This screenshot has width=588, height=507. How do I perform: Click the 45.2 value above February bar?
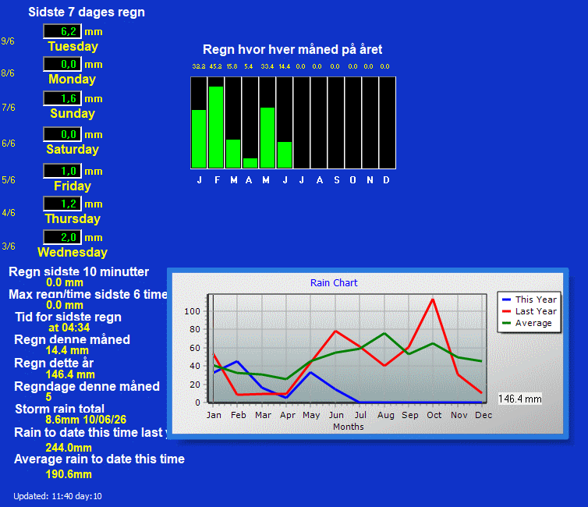point(215,66)
